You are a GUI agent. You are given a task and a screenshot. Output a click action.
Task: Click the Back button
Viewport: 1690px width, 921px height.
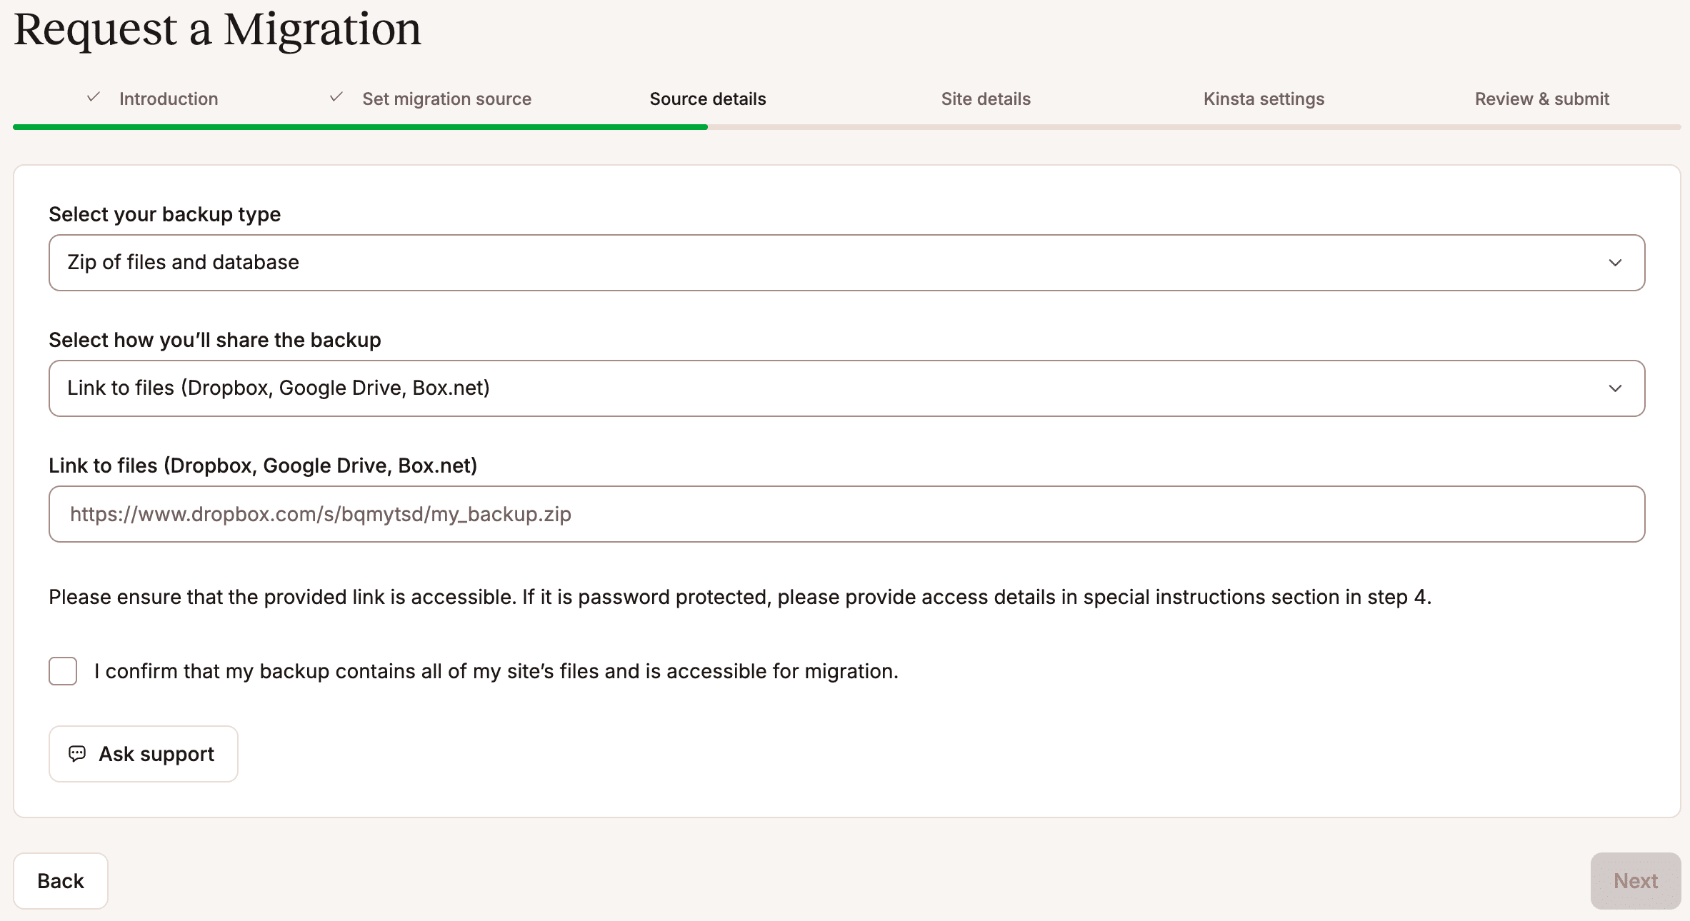61,881
